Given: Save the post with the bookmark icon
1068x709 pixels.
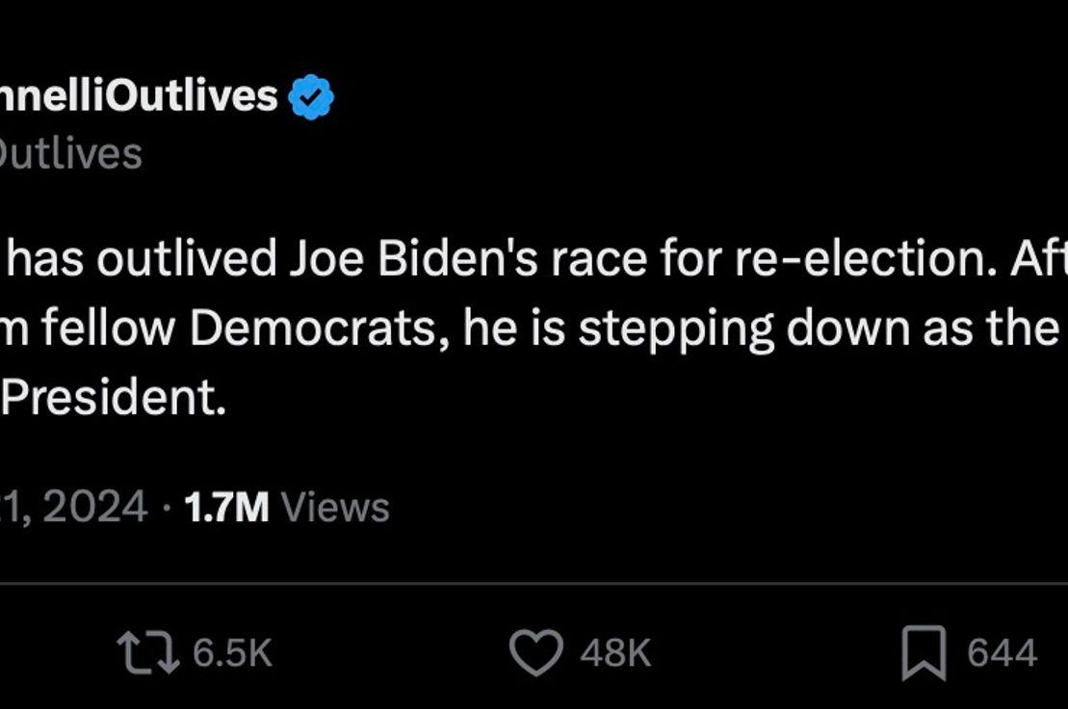Looking at the screenshot, I should [924, 653].
